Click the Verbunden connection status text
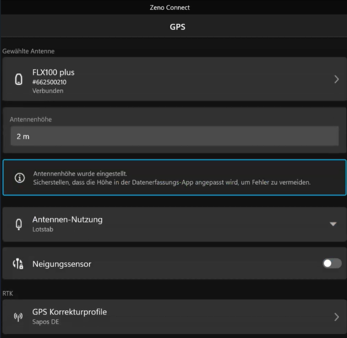Image resolution: width=347 pixels, height=338 pixels. click(x=48, y=91)
